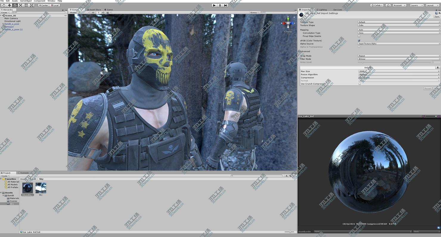Viewport: 441px width, 237px height.
Task: Open the GameObject menu
Action: (x=26, y=1)
